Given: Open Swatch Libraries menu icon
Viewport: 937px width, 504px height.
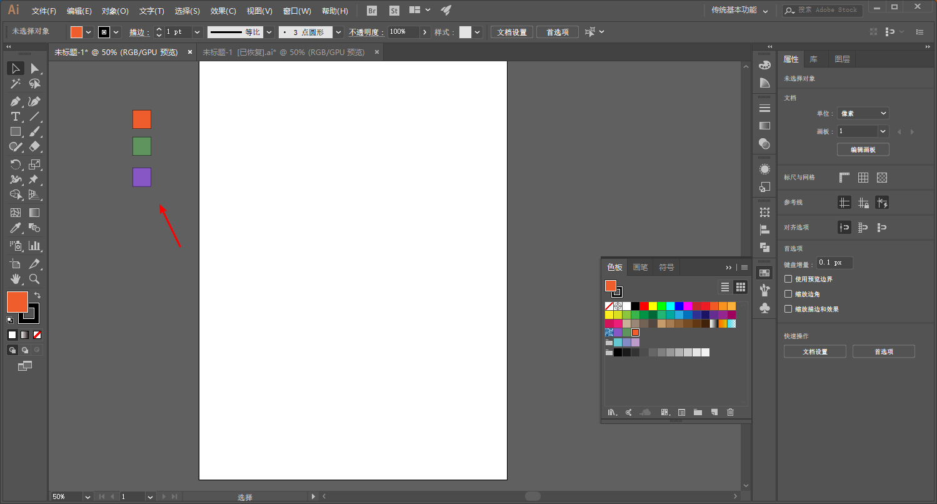Looking at the screenshot, I should pyautogui.click(x=613, y=412).
